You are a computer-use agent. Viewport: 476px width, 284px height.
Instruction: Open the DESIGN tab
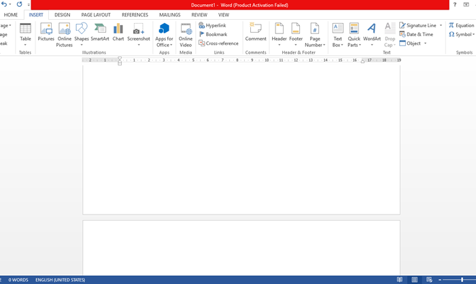pyautogui.click(x=63, y=14)
